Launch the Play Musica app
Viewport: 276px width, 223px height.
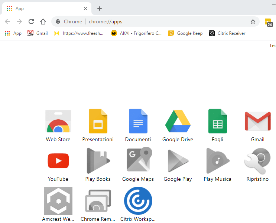coord(218,161)
